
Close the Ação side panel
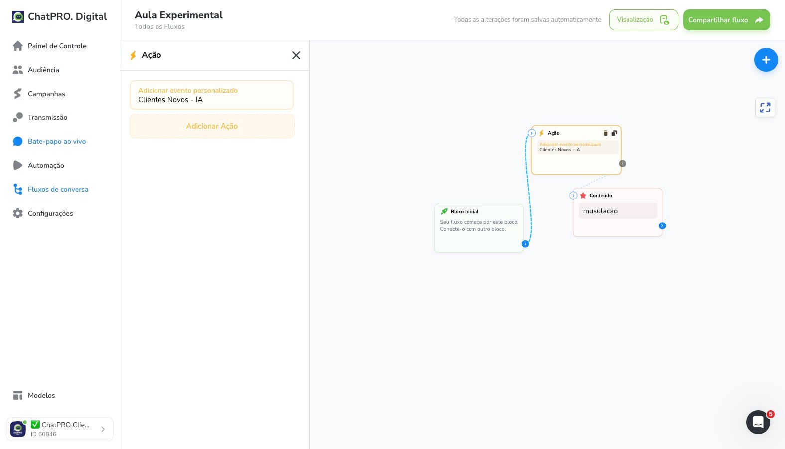click(296, 55)
